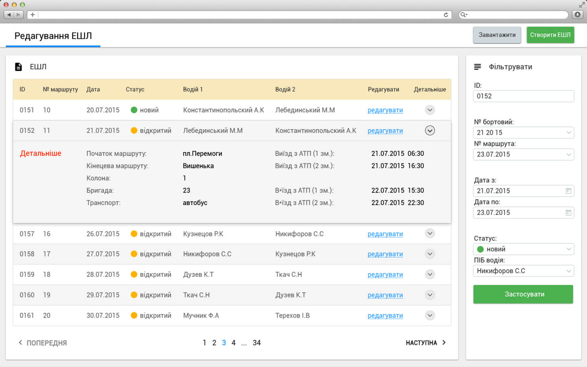
Task: Go to page 2
Action: tap(214, 343)
